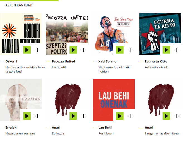
Task: Open the Egurra ta Kitto artist link
Action: 156,61
